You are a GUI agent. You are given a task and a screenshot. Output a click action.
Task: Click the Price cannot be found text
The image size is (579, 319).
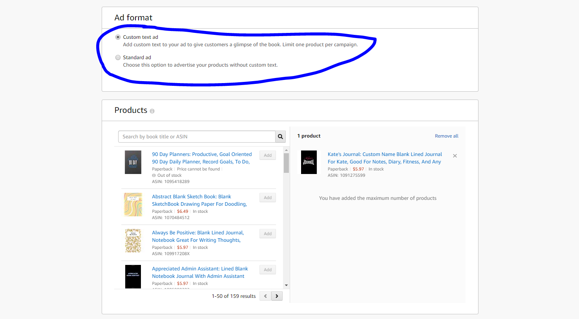pos(198,169)
